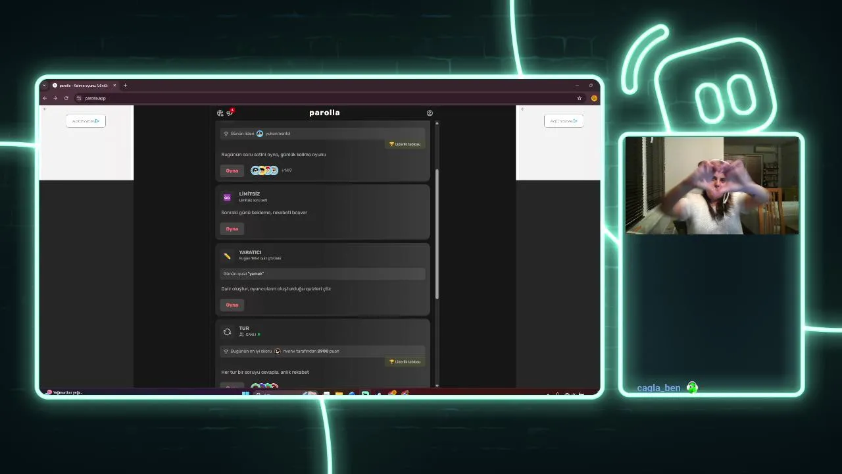
Task: Click the cagla_ben streamer name label
Action: click(658, 388)
